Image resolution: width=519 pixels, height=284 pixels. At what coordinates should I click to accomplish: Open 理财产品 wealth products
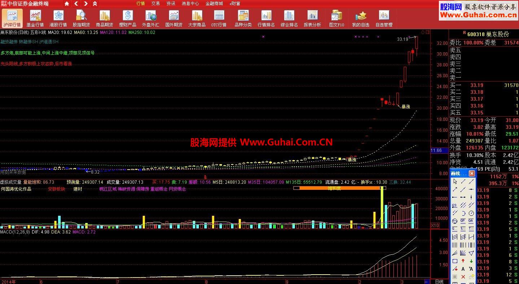tap(127, 18)
